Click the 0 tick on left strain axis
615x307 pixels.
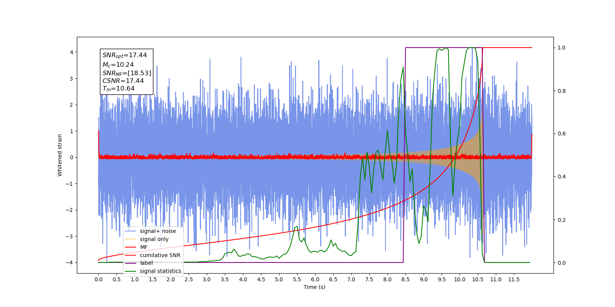71,157
